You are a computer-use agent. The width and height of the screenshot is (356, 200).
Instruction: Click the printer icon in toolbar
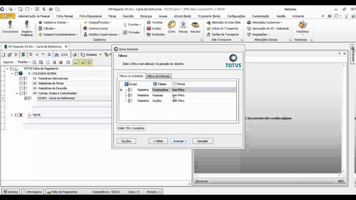pos(74,55)
